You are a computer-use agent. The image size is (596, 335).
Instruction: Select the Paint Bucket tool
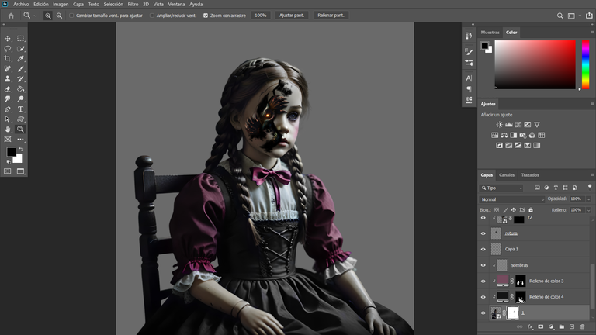20,89
